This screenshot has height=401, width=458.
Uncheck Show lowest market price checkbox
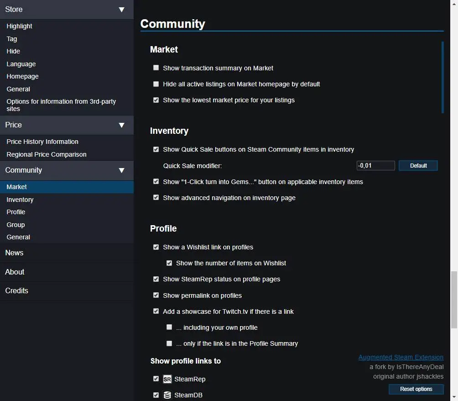click(x=156, y=100)
